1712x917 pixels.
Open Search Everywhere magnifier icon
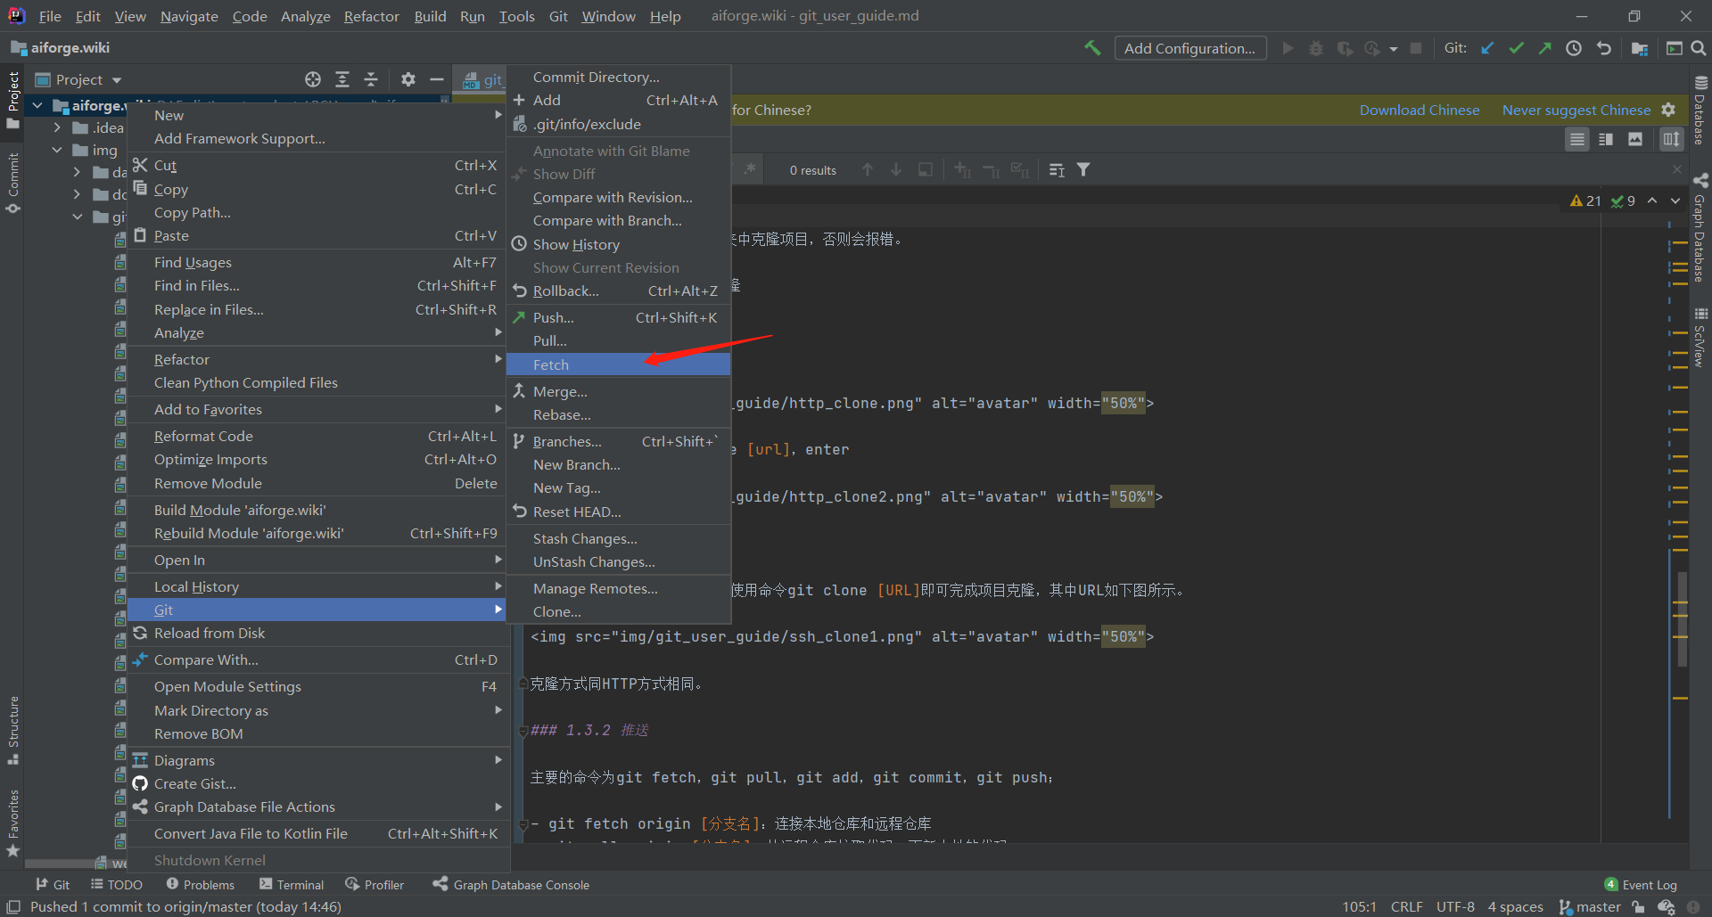tap(1699, 48)
